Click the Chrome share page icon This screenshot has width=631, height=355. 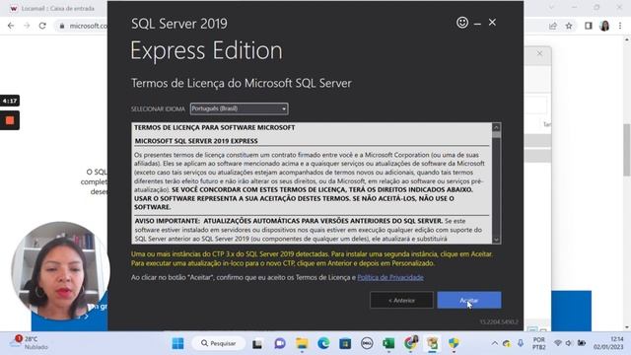[x=553, y=26]
